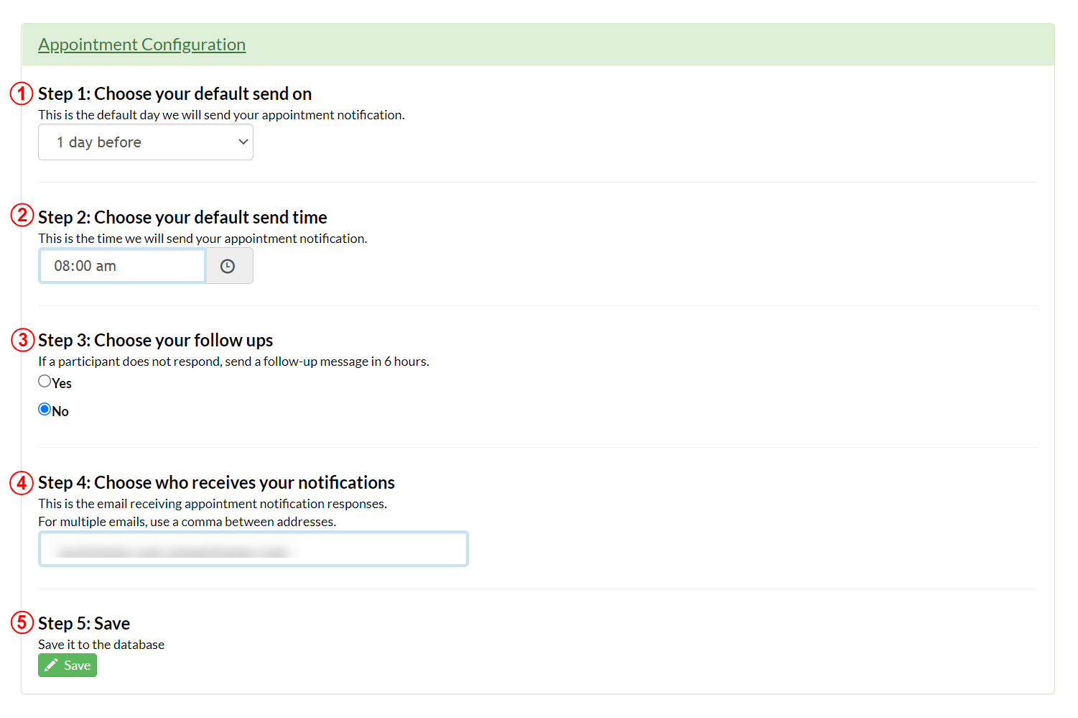Click the pencil icon on Save button

click(51, 666)
